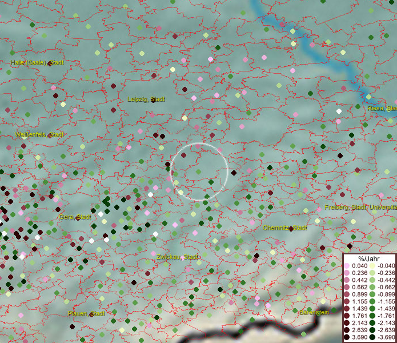Viewport: 397px width, 343px height.
Task: Click the Chemnitz, Stadt city label
Action: (x=285, y=228)
